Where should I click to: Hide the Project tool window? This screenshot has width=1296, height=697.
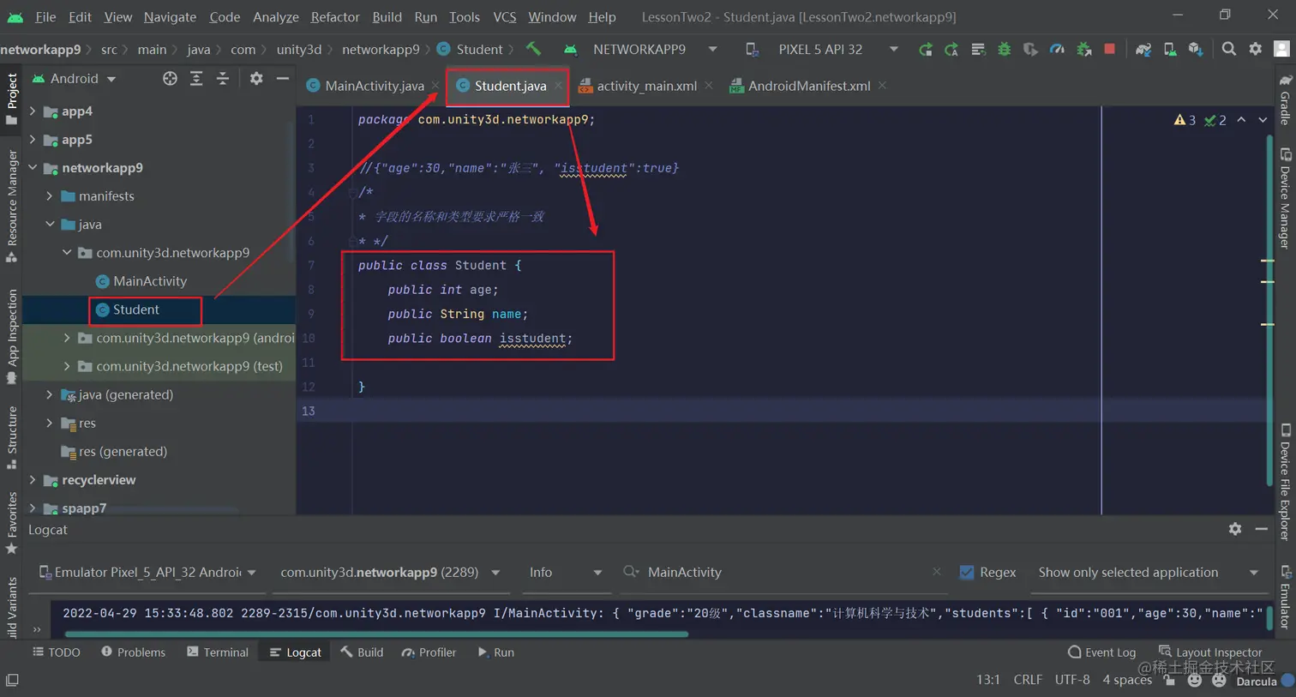282,78
